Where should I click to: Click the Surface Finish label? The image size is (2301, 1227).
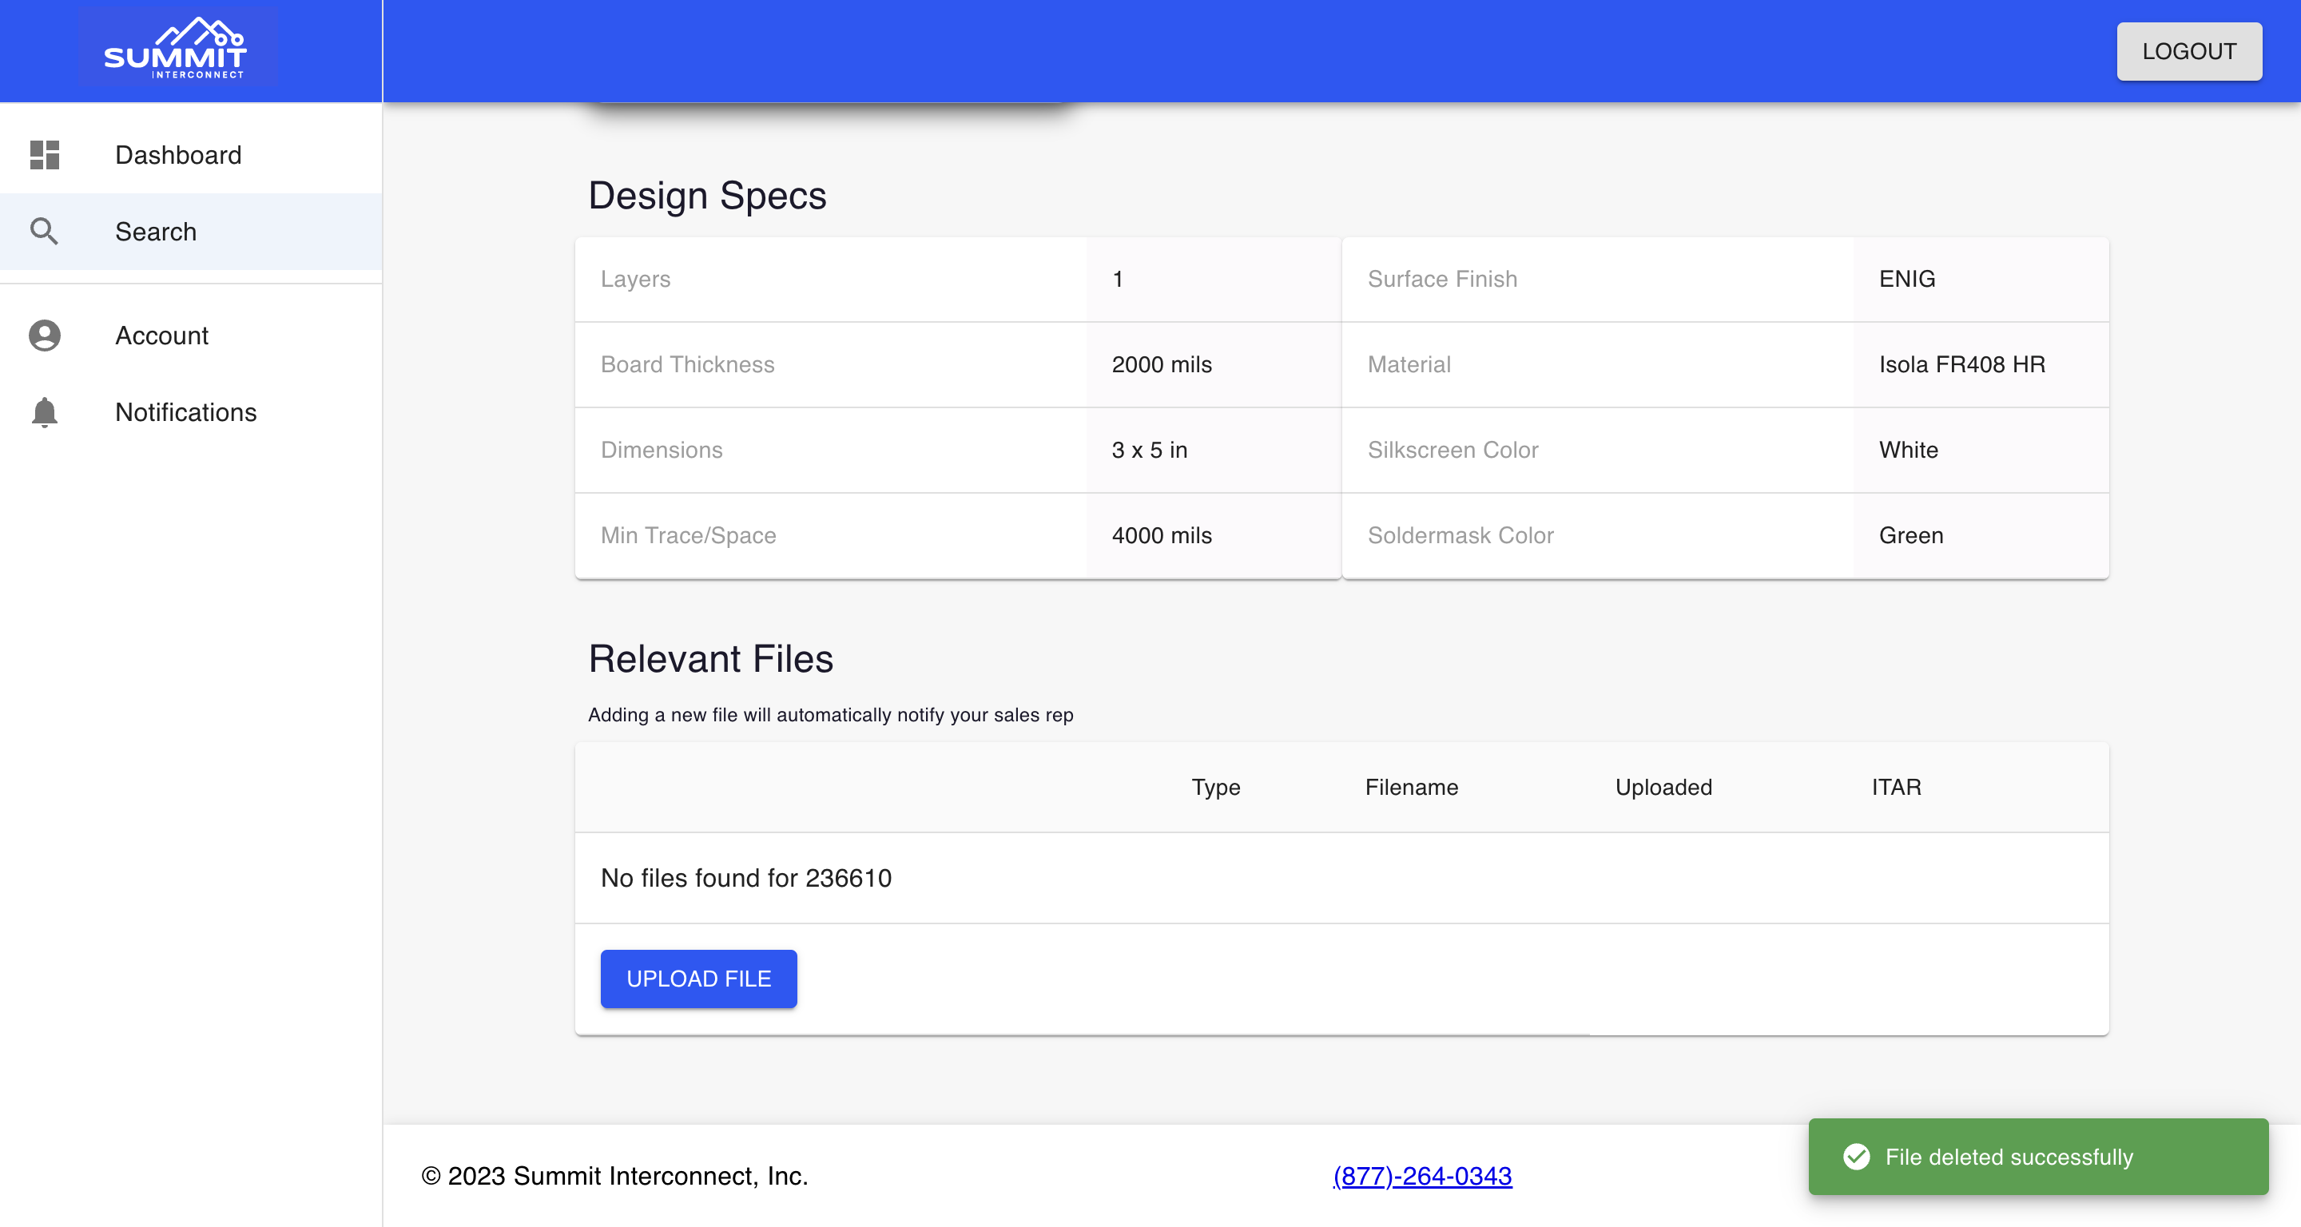(1441, 279)
